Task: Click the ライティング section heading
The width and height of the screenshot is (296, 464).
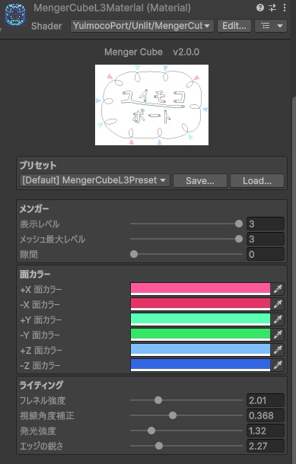Action: coord(41,385)
